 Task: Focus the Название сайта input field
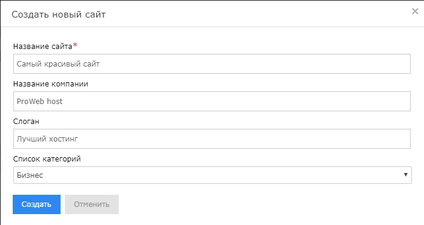212,64
